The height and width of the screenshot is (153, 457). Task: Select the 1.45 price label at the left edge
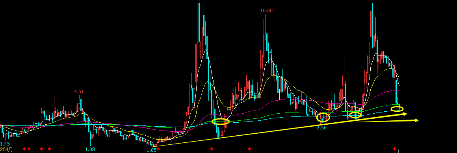click(5, 144)
